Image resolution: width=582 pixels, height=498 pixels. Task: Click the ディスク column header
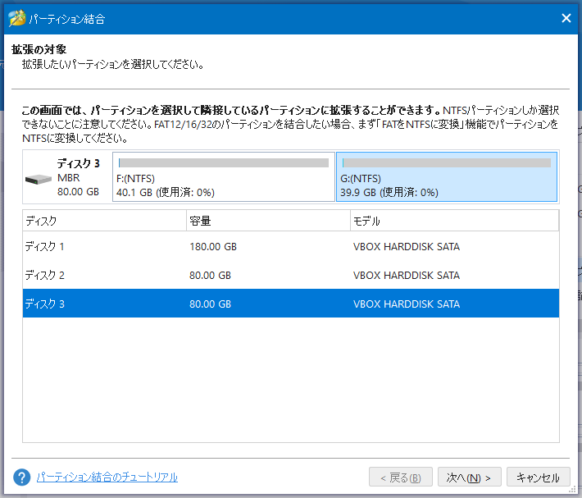[x=104, y=221]
